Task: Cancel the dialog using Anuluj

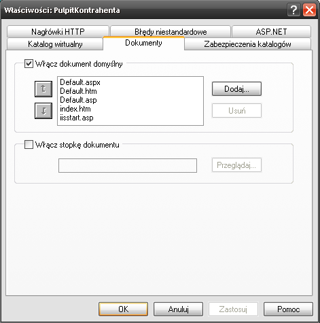Action: click(x=178, y=309)
